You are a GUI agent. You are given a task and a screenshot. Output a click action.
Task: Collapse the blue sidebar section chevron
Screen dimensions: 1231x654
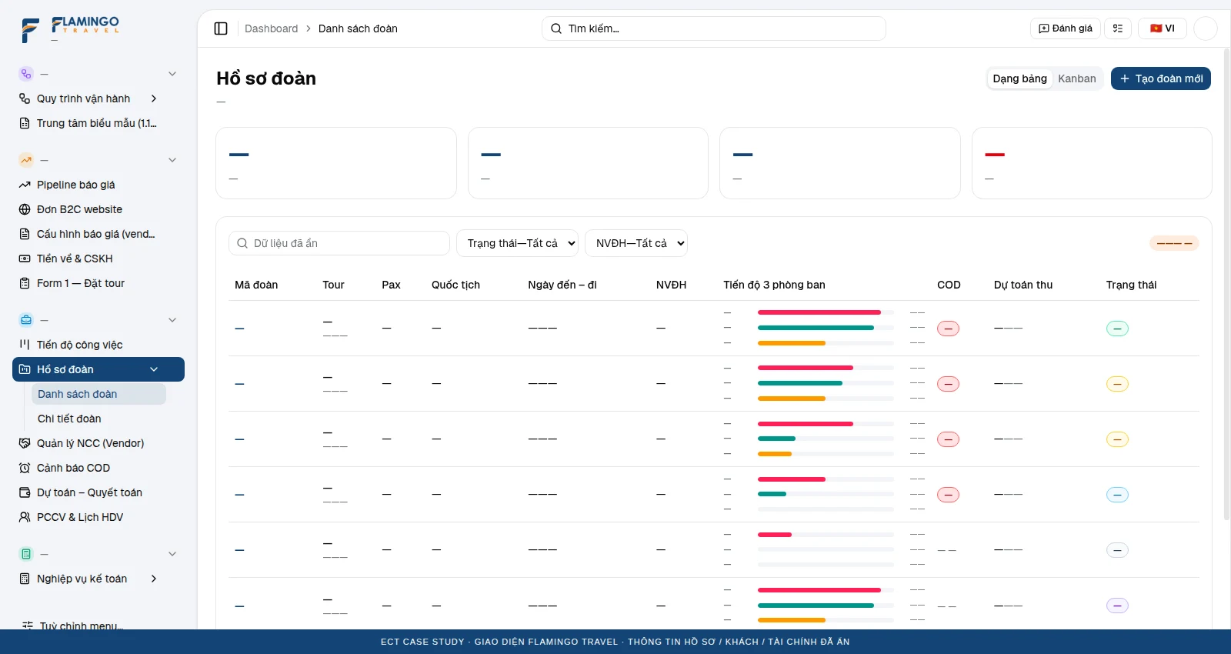click(x=172, y=320)
